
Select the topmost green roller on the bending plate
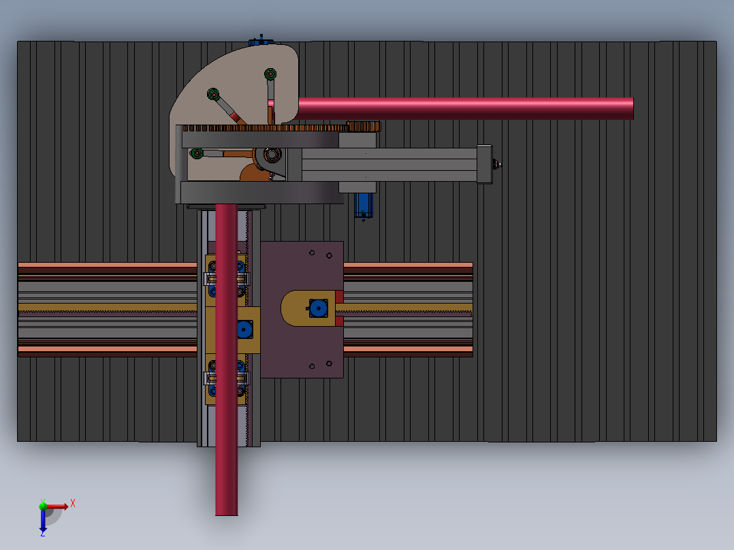pyautogui.click(x=270, y=74)
